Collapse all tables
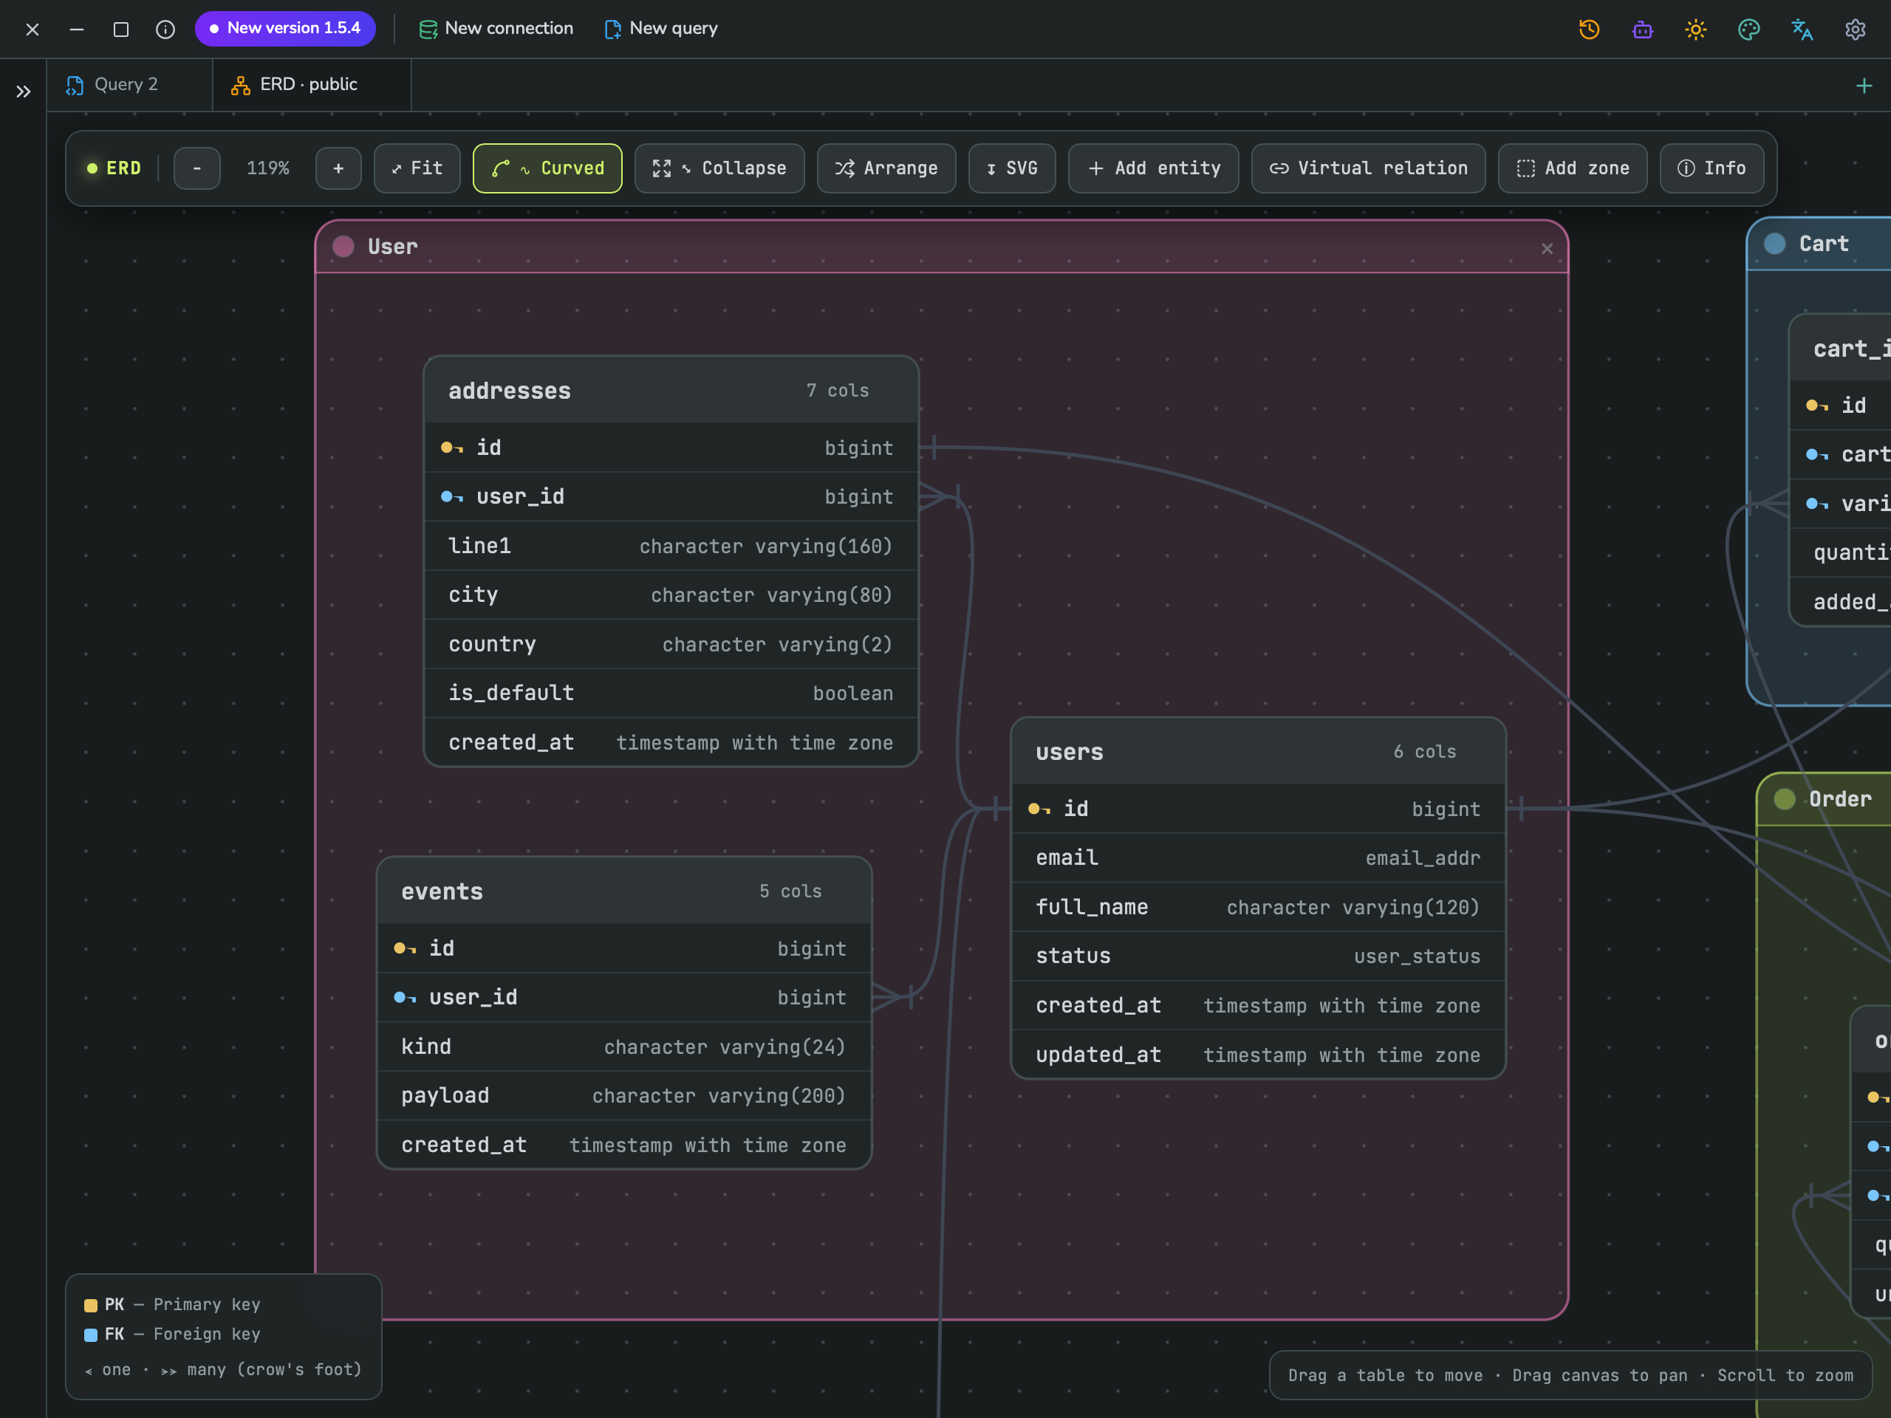 coord(719,168)
